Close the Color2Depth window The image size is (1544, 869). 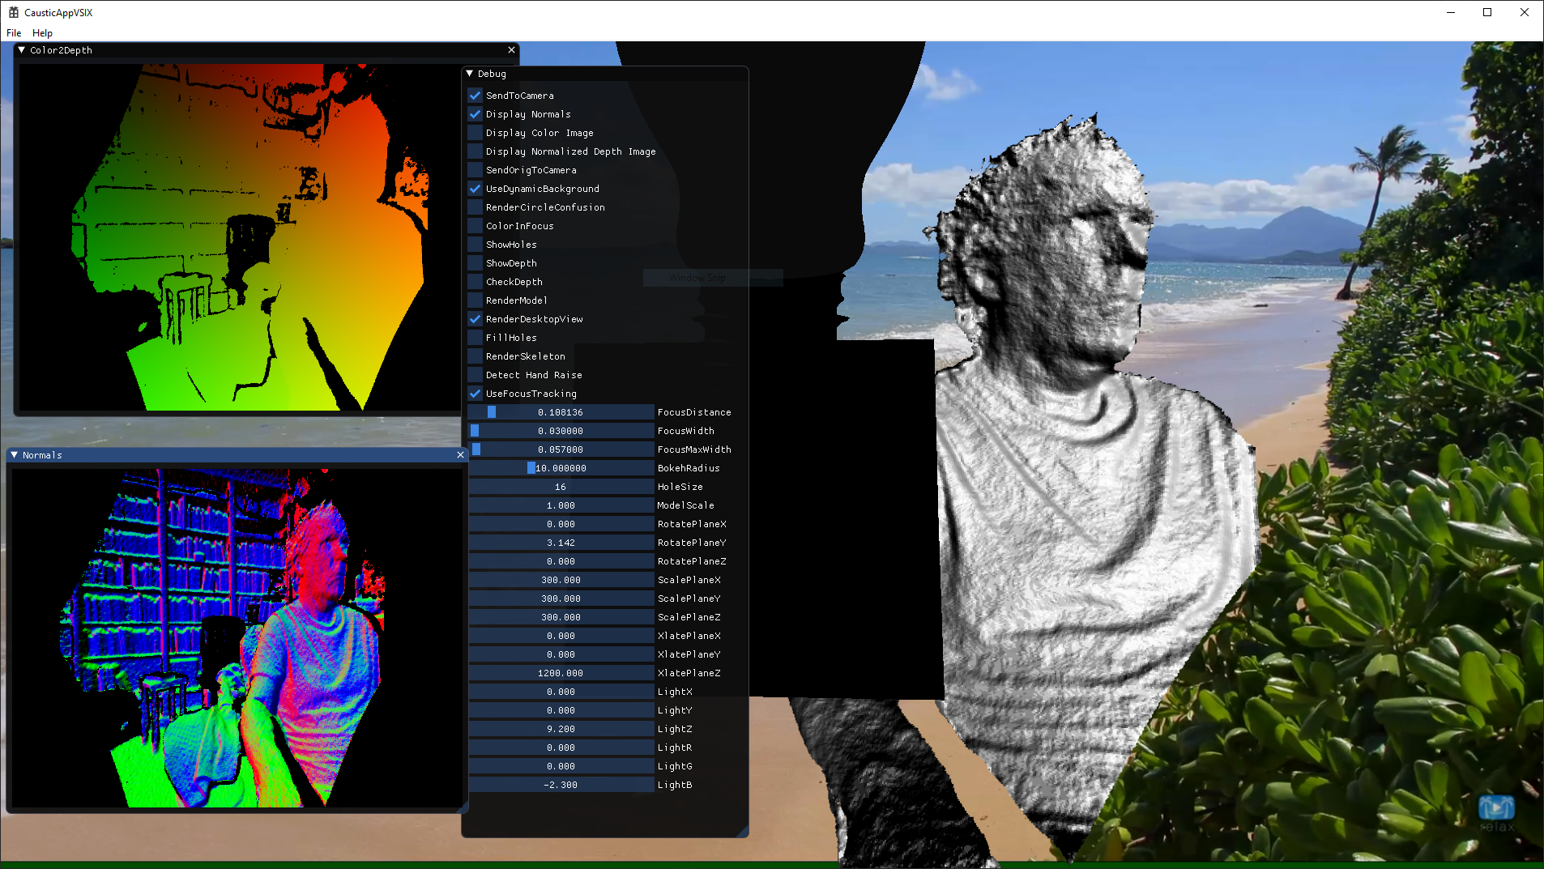pyautogui.click(x=511, y=50)
